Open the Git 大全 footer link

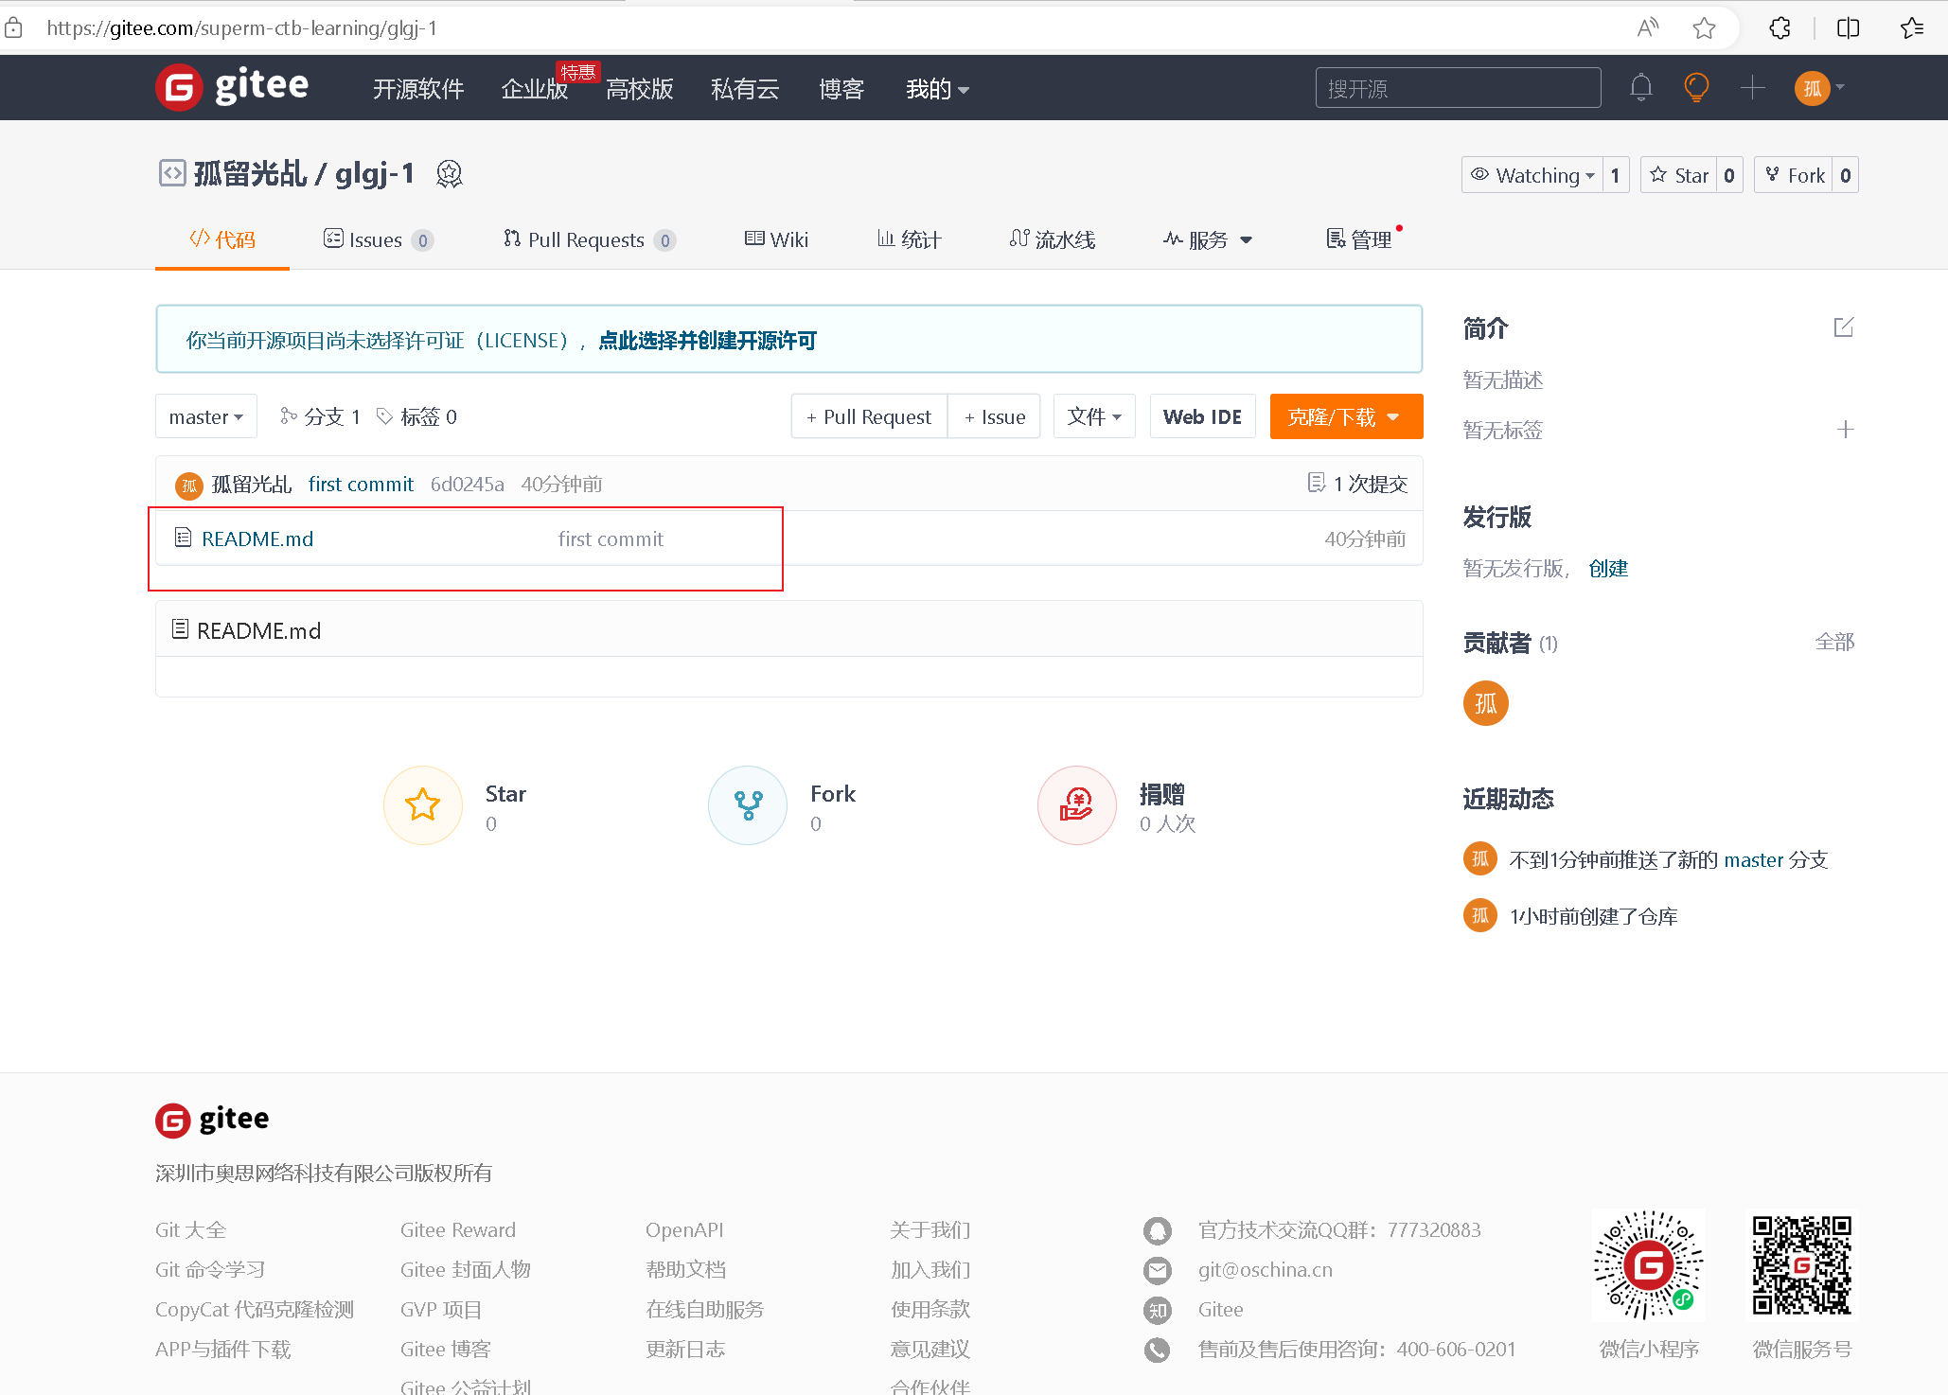click(x=191, y=1230)
